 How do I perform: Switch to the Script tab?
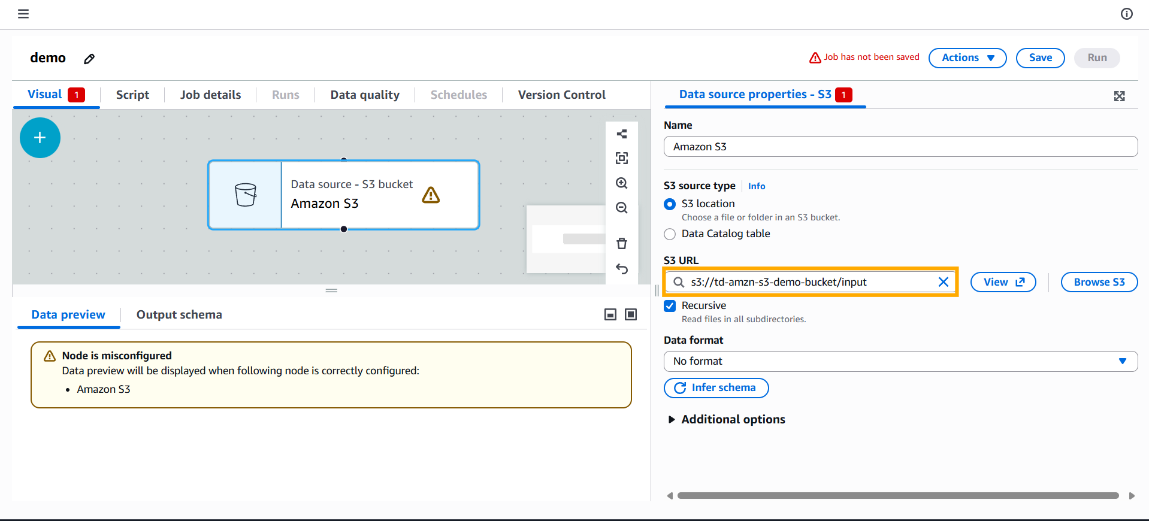(x=132, y=95)
